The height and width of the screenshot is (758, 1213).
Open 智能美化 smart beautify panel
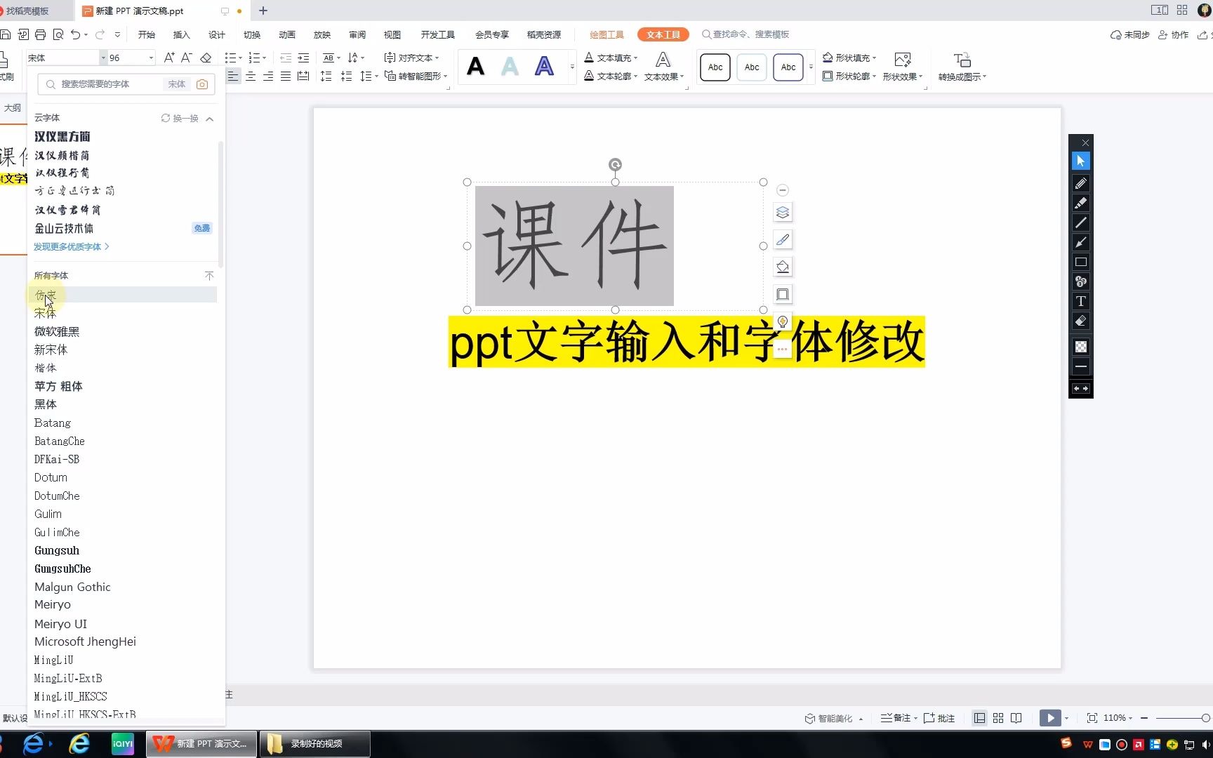(834, 718)
